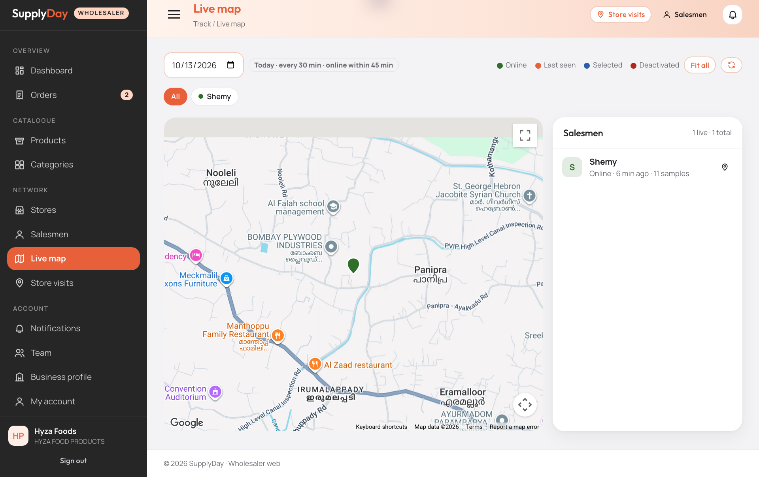Viewport: 759px width, 477px height.
Task: Click Manthoppu Family Restaurant marker
Action: click(x=278, y=336)
